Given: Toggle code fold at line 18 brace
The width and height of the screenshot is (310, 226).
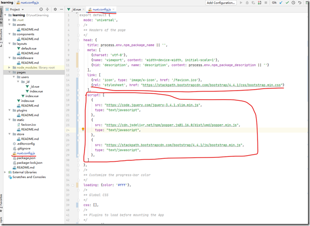Looking at the screenshot, I should (x=79, y=100).
